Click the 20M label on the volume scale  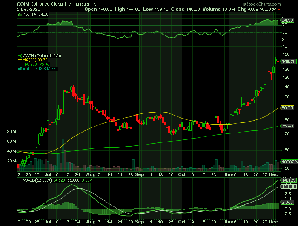11,161
